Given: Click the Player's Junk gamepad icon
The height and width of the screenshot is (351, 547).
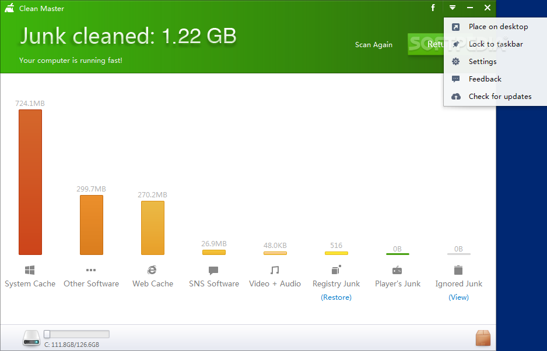Looking at the screenshot, I should pos(397,270).
